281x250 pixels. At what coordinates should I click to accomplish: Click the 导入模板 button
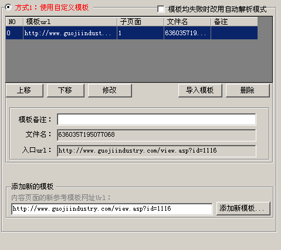(x=200, y=90)
